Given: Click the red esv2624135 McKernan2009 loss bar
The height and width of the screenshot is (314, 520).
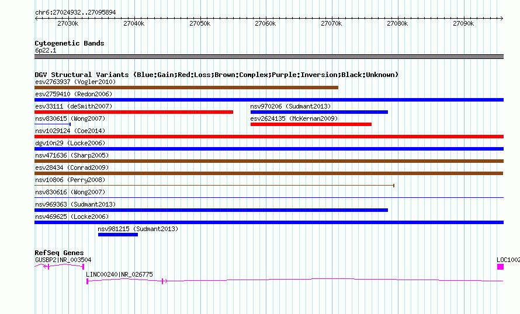Looking at the screenshot, I should tap(311, 124).
